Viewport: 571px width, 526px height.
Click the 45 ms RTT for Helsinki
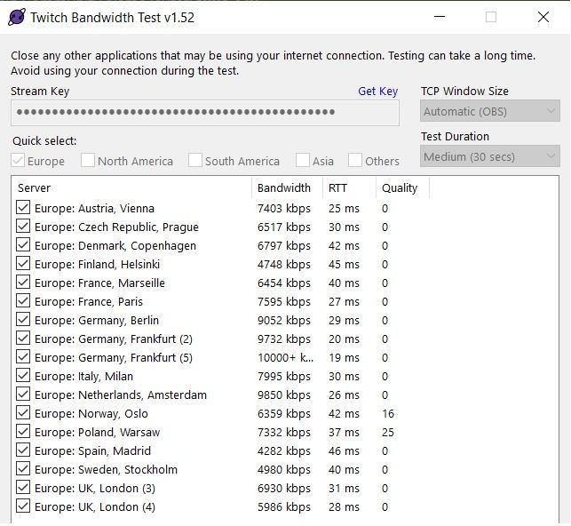(x=344, y=265)
